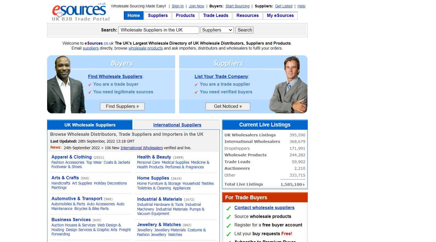This screenshot has width=436, height=242.
Task: Click the Sign In link
Action: click(178, 6)
